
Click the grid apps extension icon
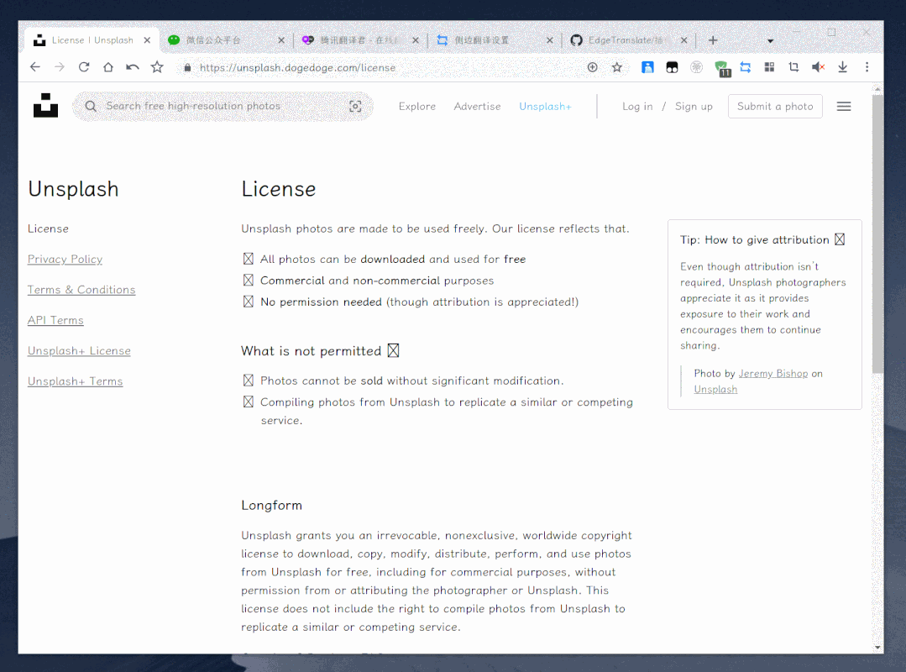(x=769, y=67)
